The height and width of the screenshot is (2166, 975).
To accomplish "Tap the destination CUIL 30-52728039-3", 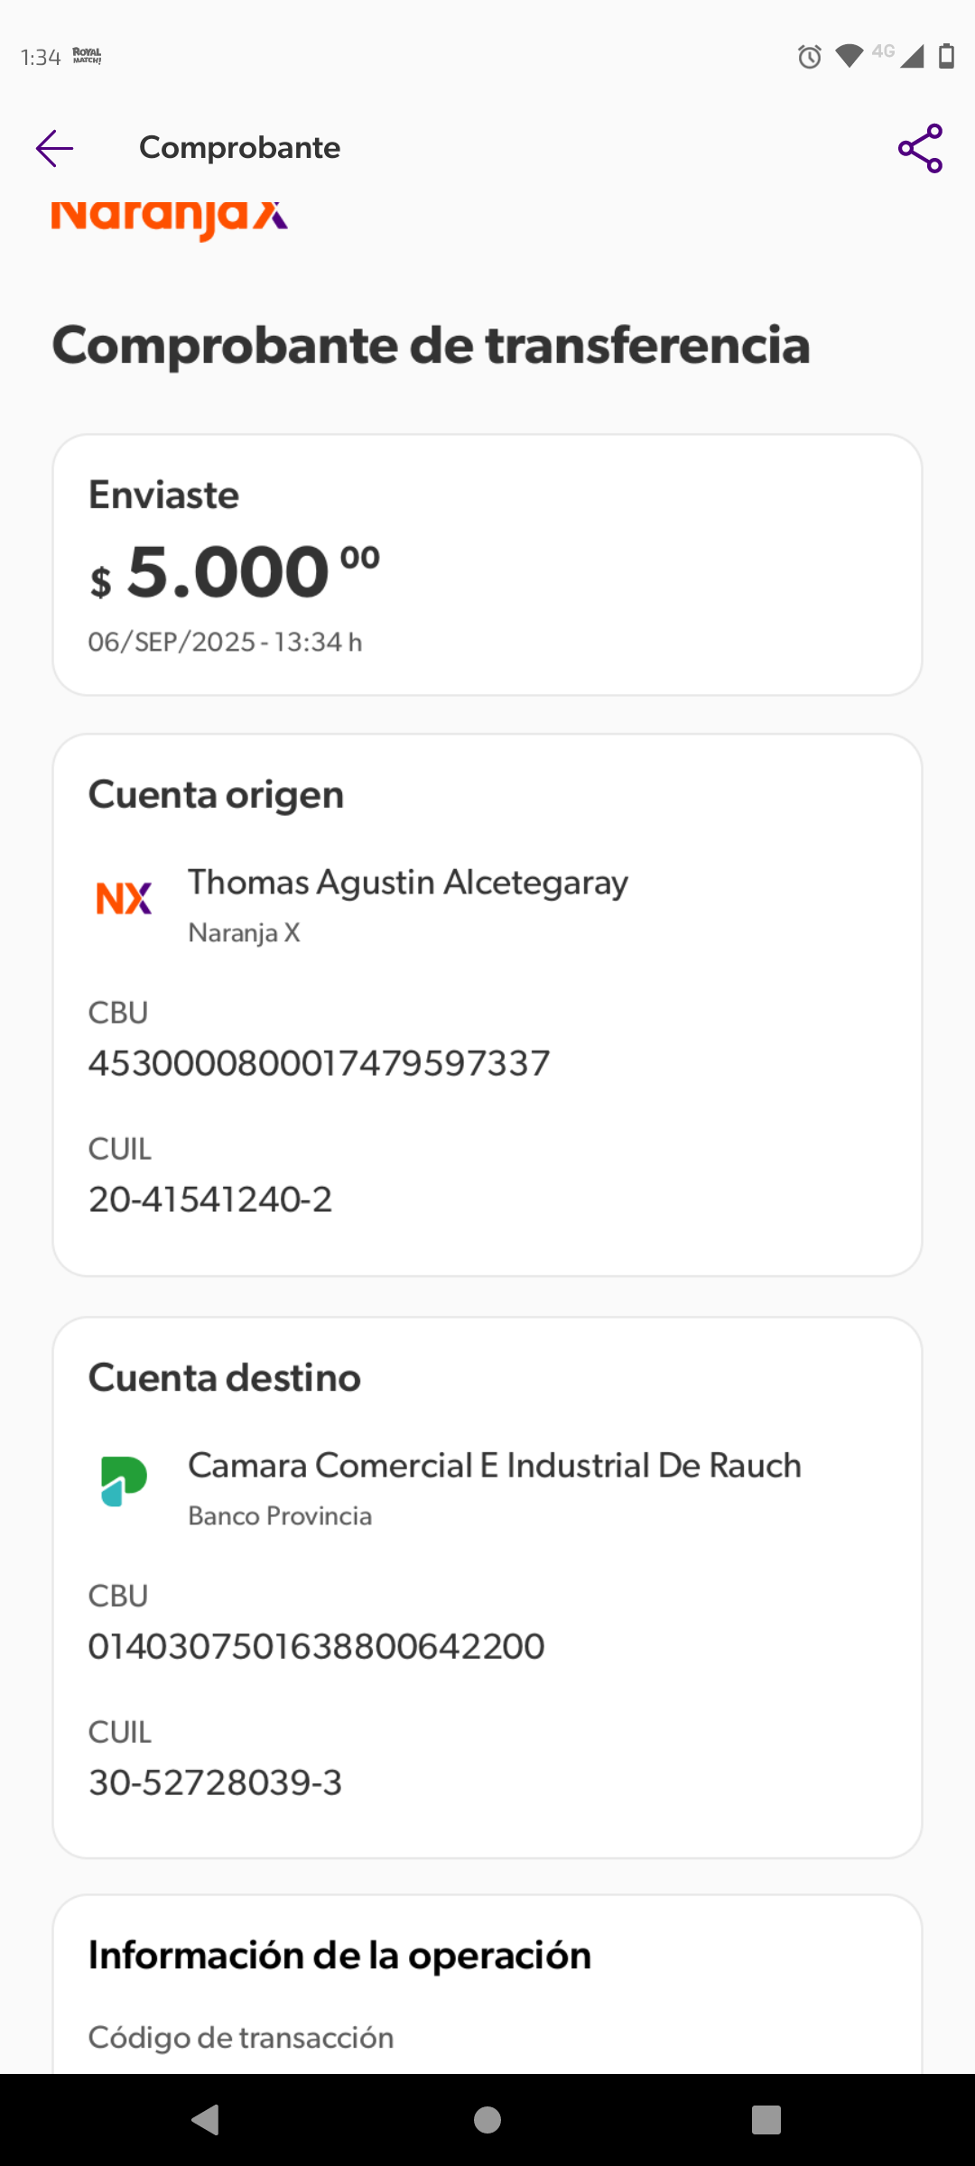I will click(x=215, y=1782).
